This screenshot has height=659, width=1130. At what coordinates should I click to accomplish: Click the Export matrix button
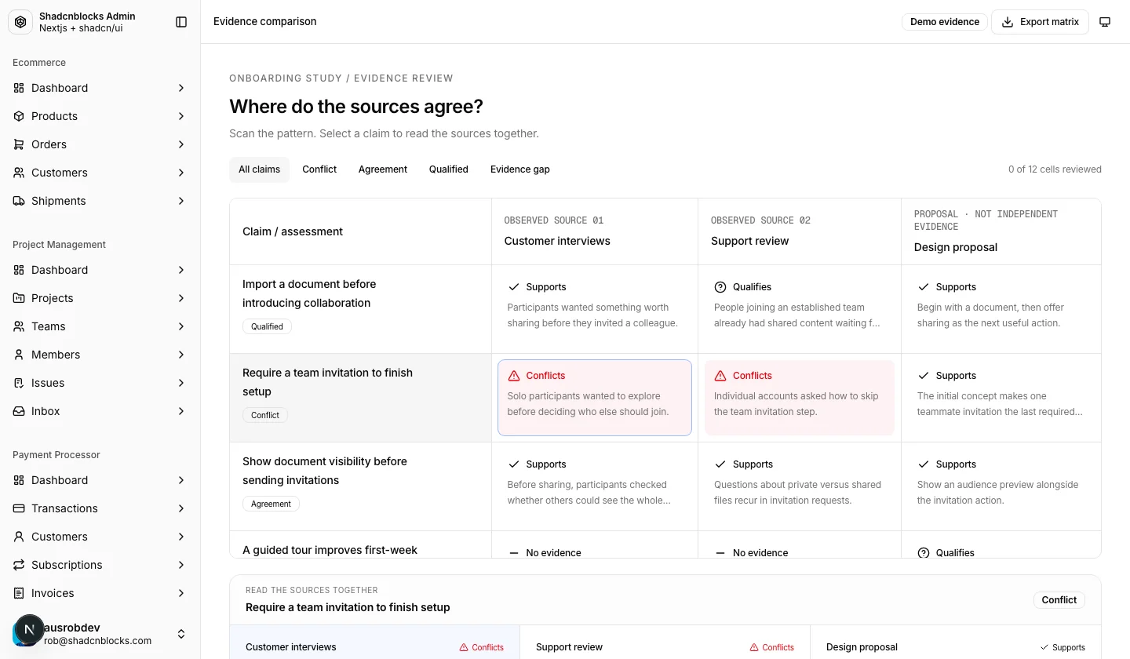1040,22
